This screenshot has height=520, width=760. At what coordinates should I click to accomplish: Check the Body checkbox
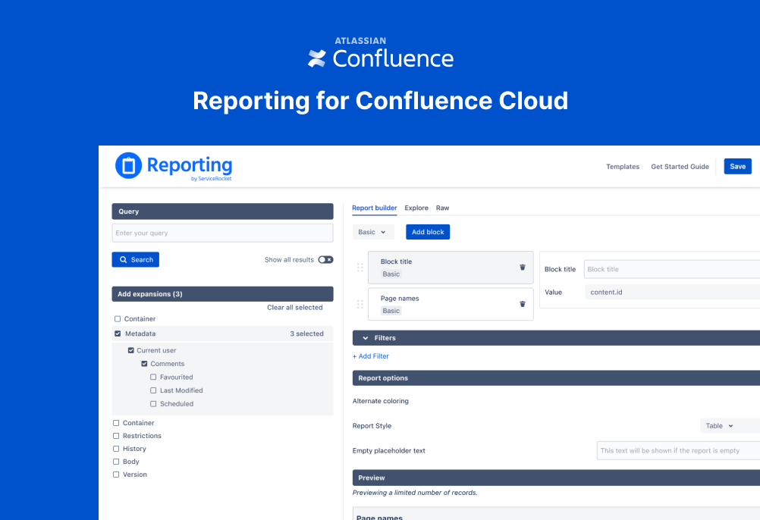[x=116, y=462]
